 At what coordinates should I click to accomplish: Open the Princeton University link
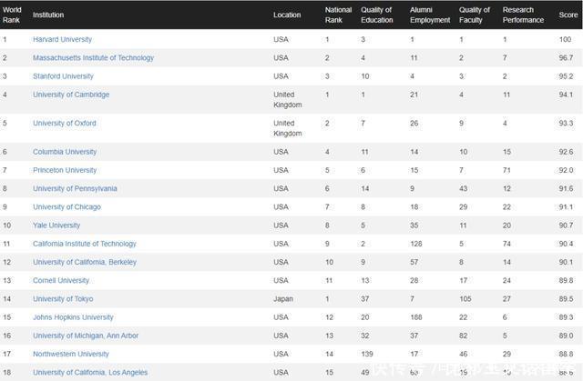click(x=65, y=170)
